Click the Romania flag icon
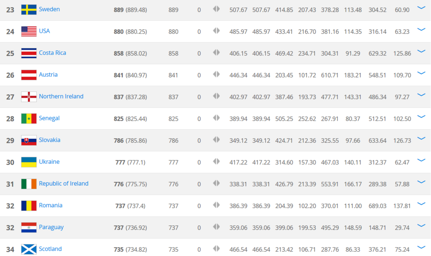The image size is (431, 256). pyautogui.click(x=29, y=206)
